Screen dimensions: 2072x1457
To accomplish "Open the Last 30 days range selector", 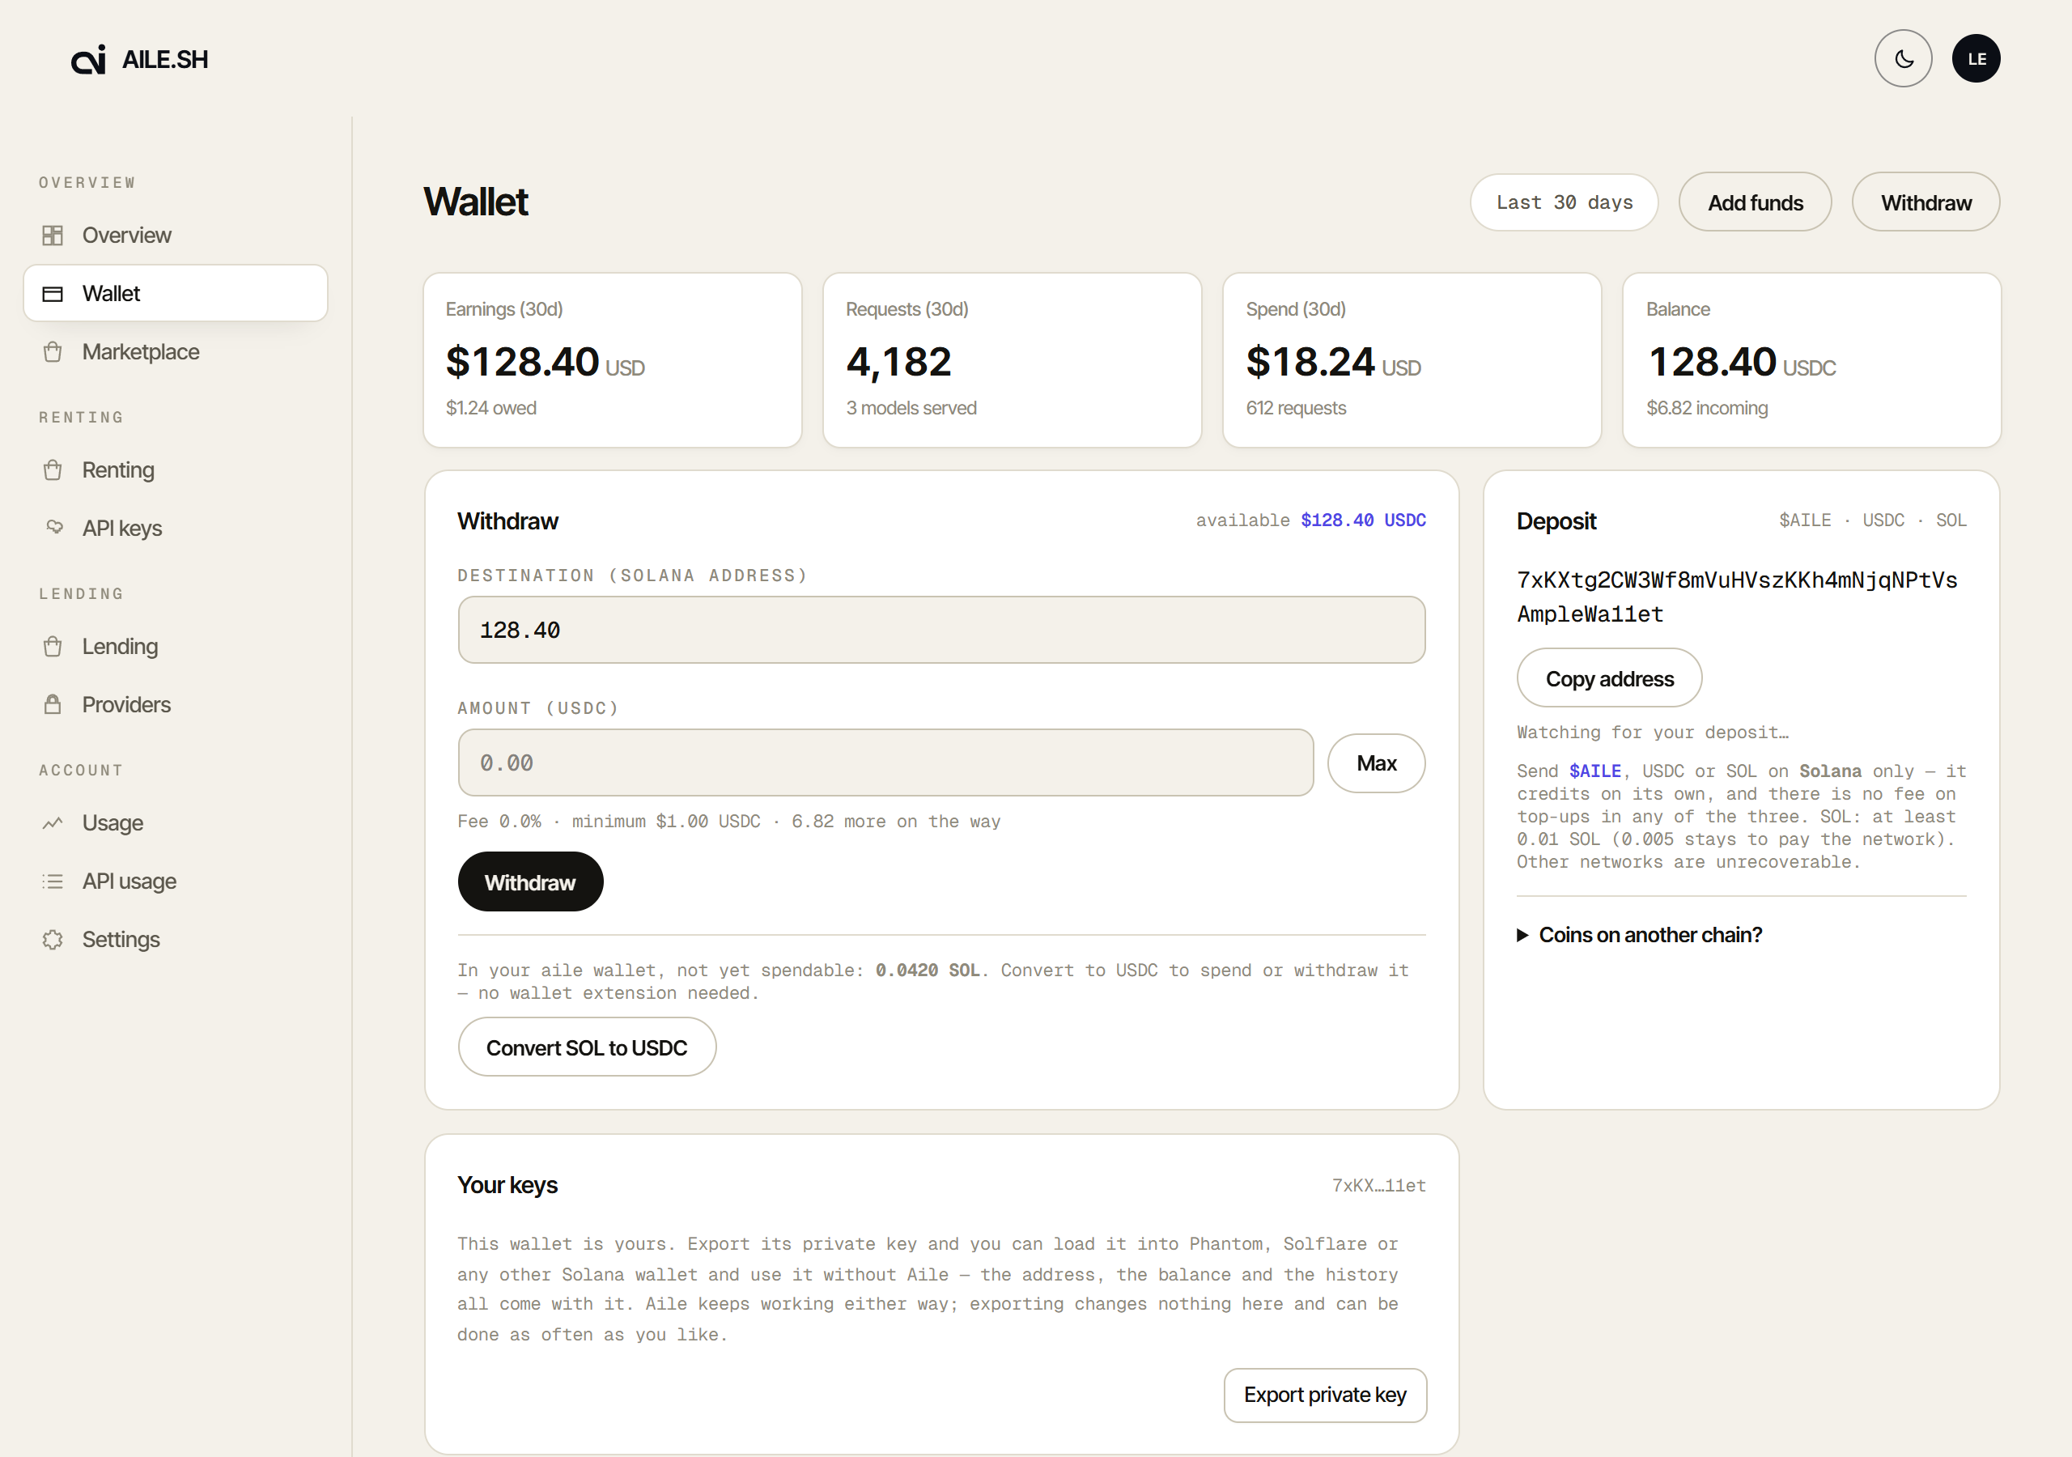I will click(1564, 202).
